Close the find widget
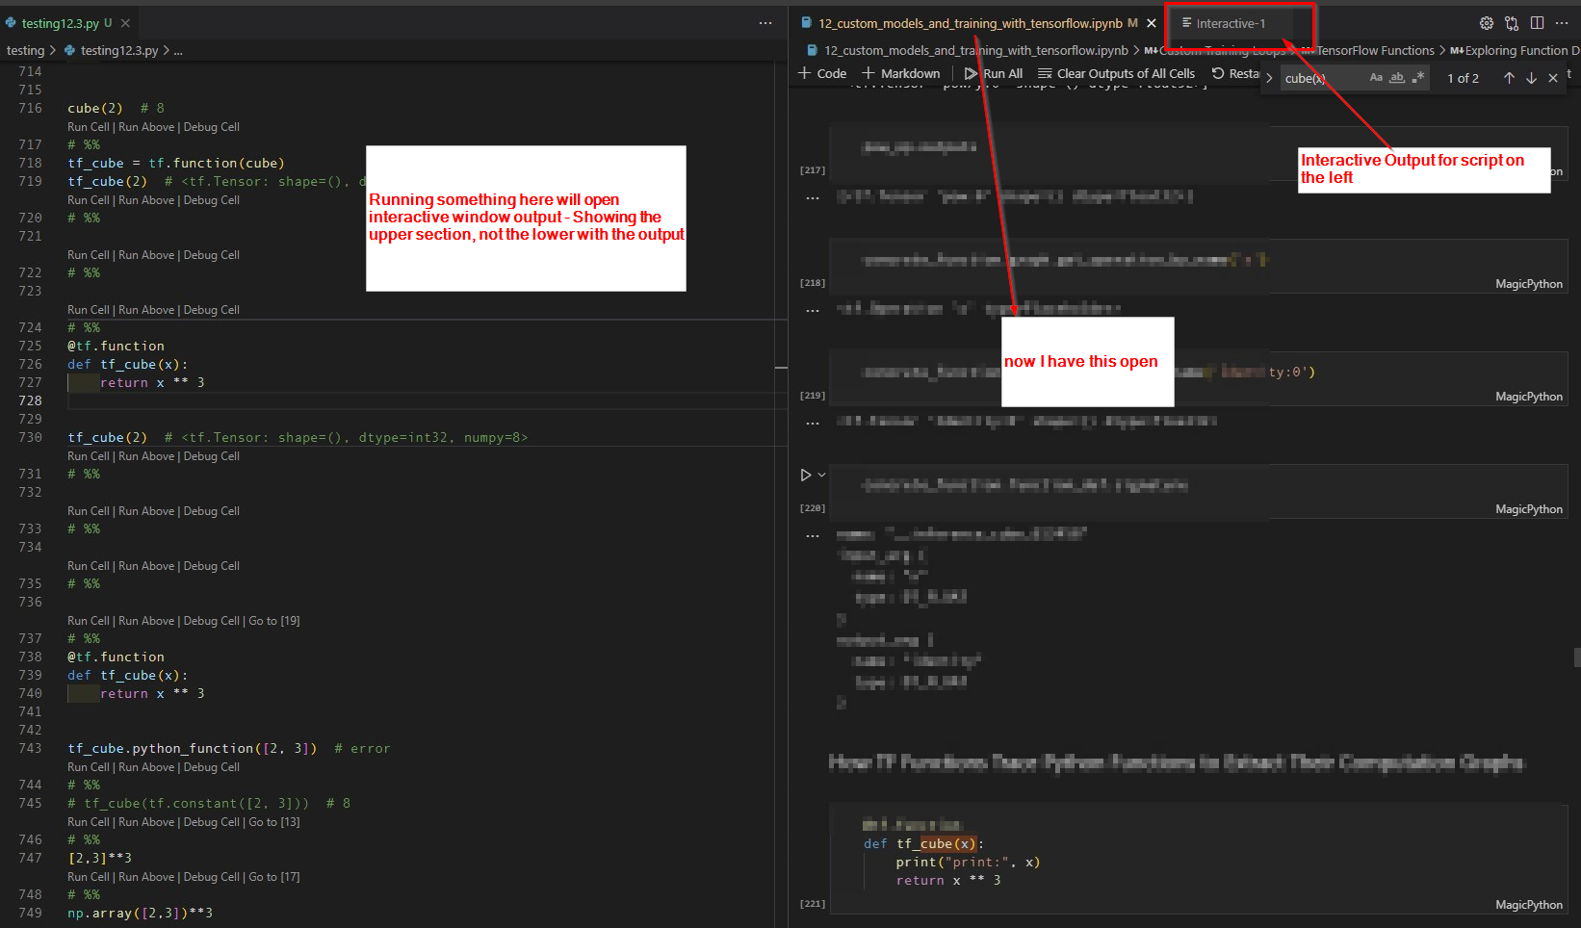 tap(1553, 78)
